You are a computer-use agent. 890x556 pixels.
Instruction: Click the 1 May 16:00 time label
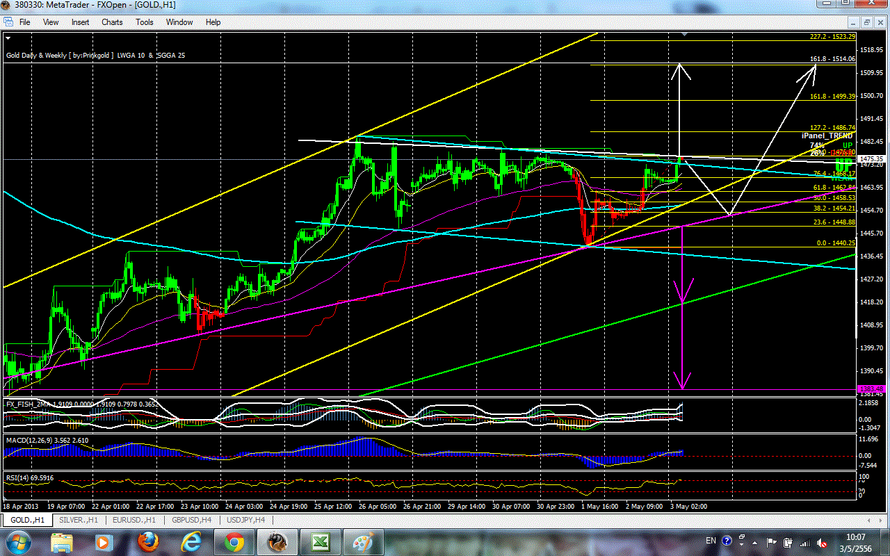(x=600, y=507)
